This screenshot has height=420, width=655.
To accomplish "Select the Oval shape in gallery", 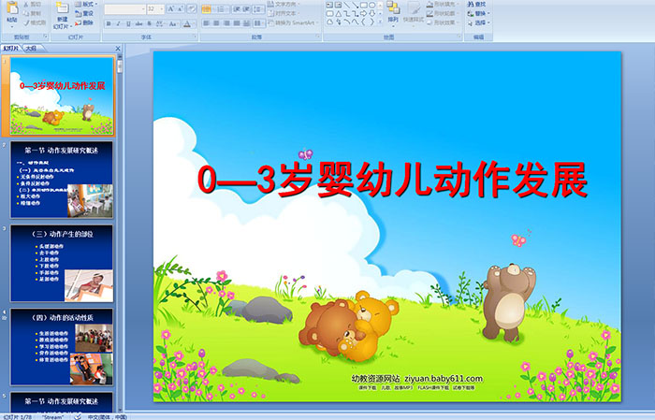I will click(372, 5).
